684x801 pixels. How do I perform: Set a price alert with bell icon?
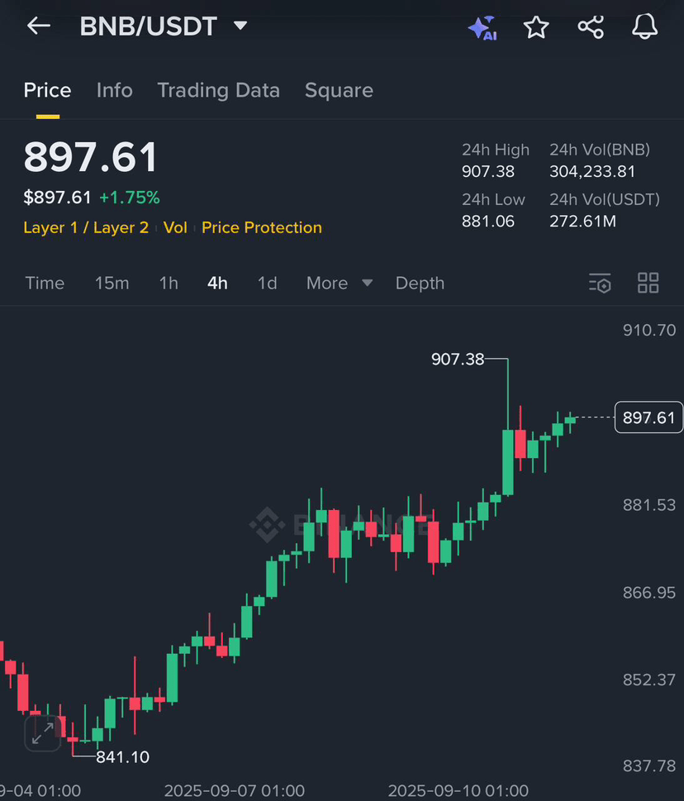644,26
